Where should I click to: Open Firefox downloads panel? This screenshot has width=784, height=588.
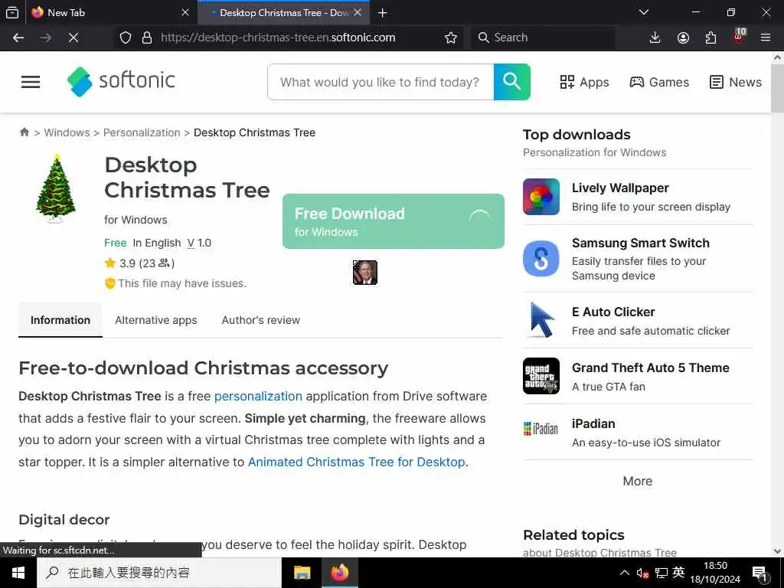click(655, 38)
